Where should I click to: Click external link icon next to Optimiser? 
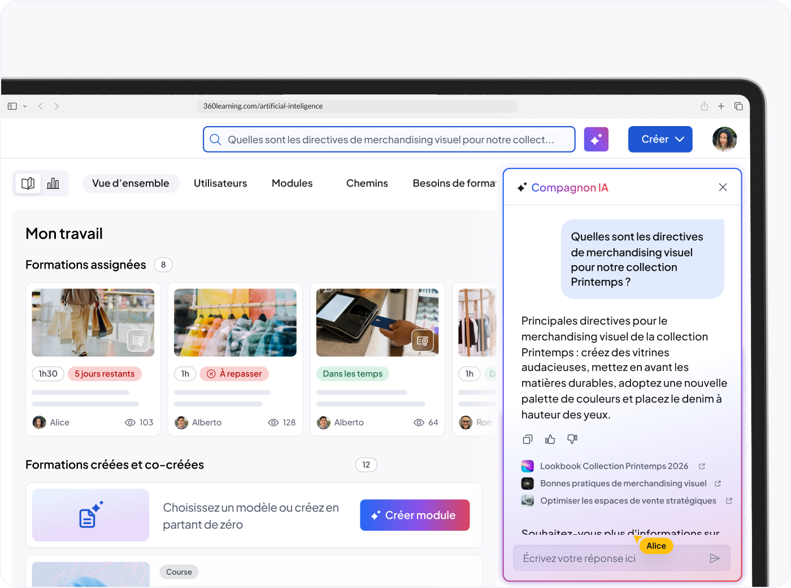coord(729,501)
